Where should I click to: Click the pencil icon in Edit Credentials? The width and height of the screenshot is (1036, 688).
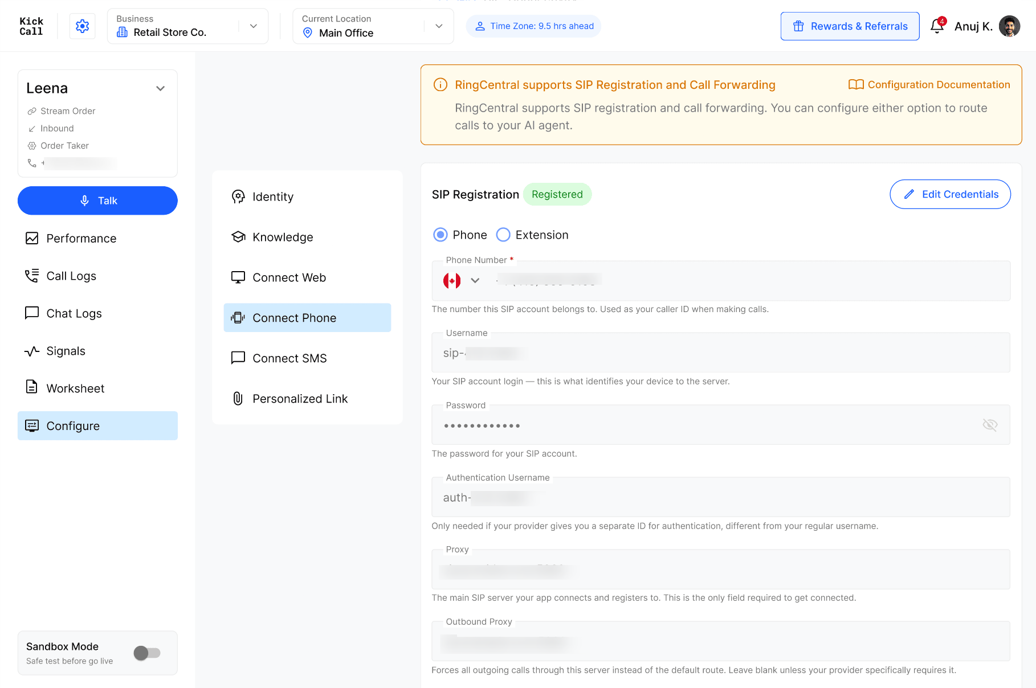(x=909, y=194)
